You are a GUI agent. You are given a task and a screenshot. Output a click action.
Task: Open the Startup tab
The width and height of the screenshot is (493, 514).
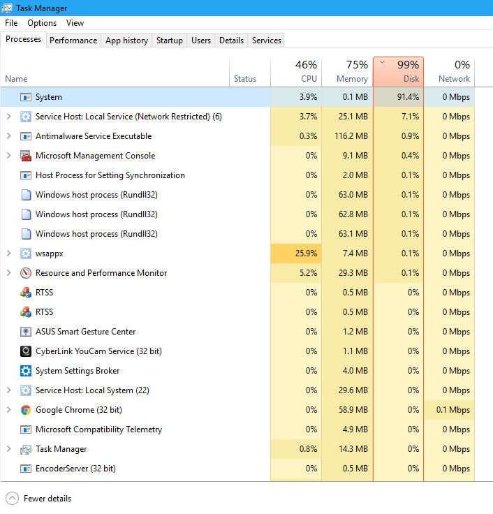[x=170, y=41]
